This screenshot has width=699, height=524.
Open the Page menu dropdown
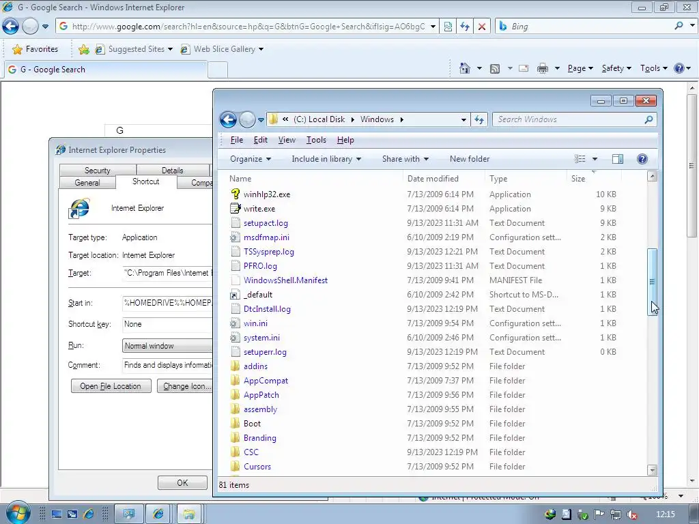point(580,68)
